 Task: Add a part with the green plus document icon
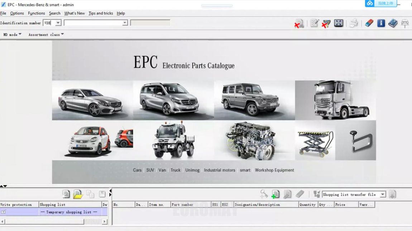[x=276, y=194]
